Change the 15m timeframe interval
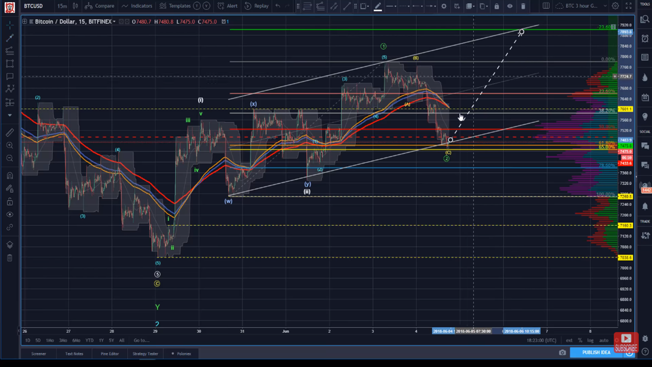 [62, 6]
